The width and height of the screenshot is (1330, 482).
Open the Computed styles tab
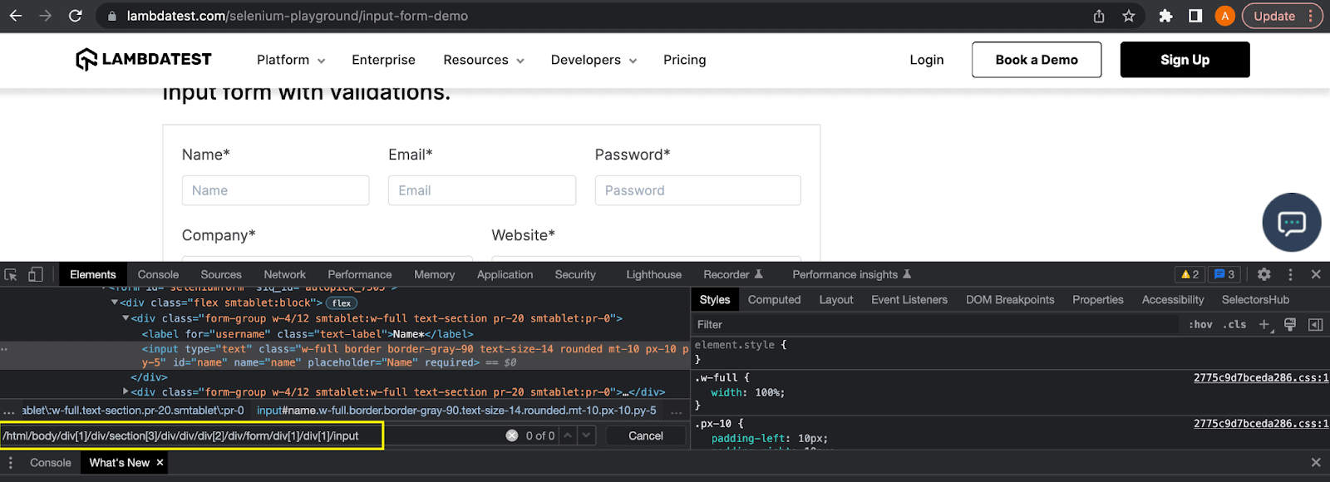click(x=773, y=299)
